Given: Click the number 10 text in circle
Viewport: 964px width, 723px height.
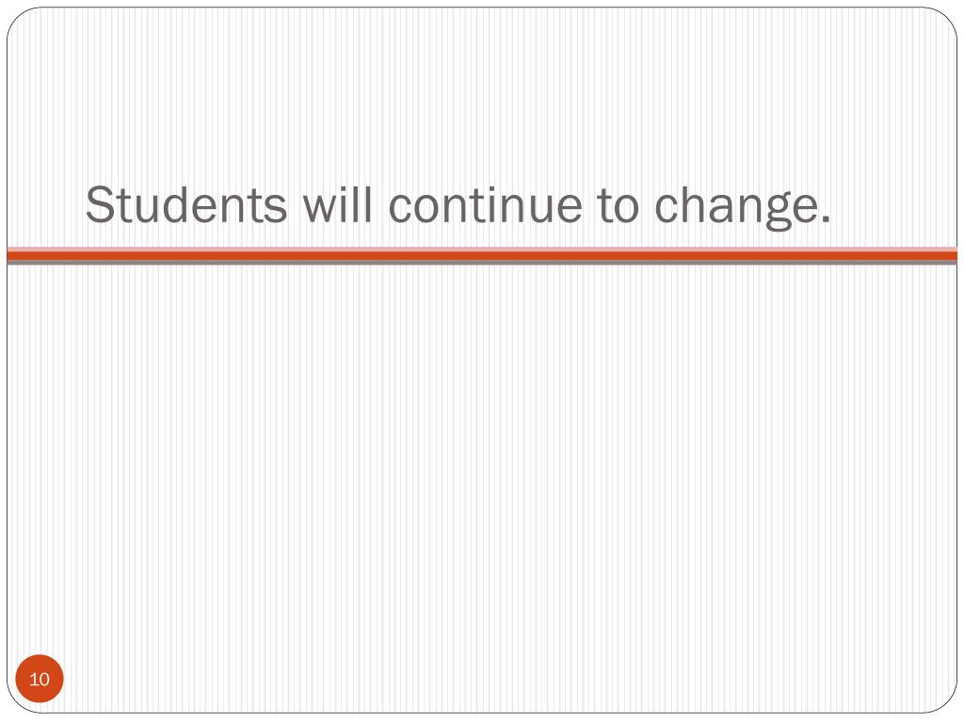Looking at the screenshot, I should click(40, 680).
